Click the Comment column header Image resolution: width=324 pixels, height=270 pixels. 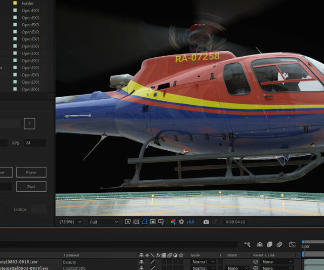(71, 255)
